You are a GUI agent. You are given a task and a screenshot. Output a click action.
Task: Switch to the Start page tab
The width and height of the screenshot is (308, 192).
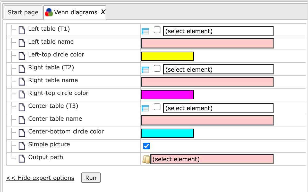[x=23, y=12]
